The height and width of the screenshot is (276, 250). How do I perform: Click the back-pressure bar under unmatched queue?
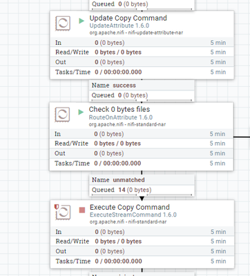click(142, 195)
